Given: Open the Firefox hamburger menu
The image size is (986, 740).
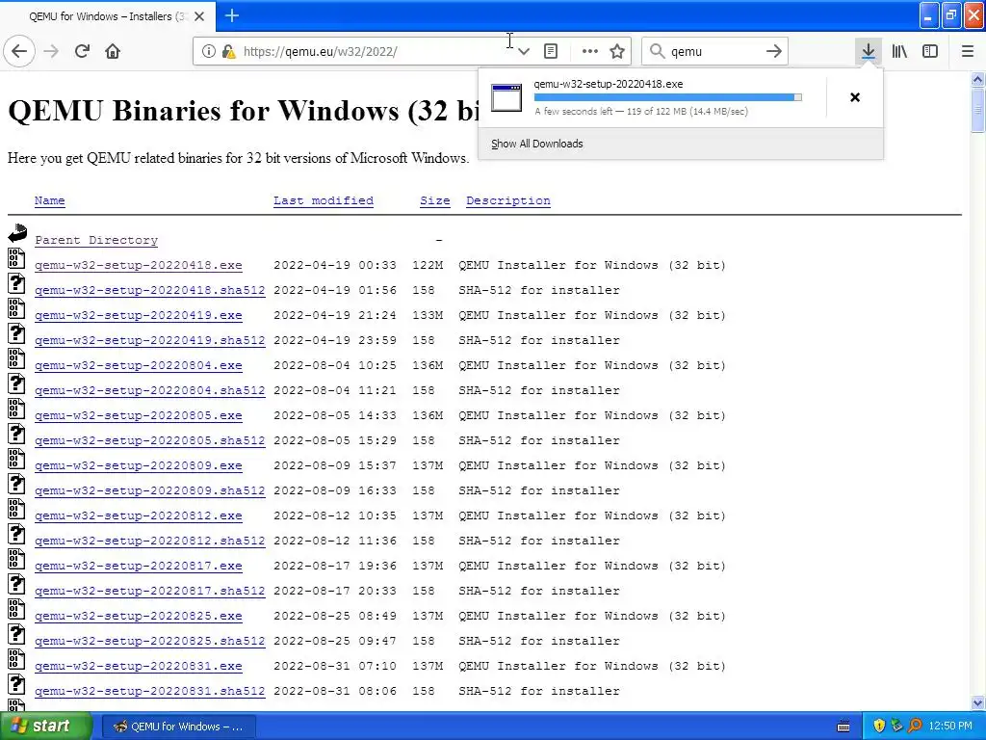Looking at the screenshot, I should (968, 51).
